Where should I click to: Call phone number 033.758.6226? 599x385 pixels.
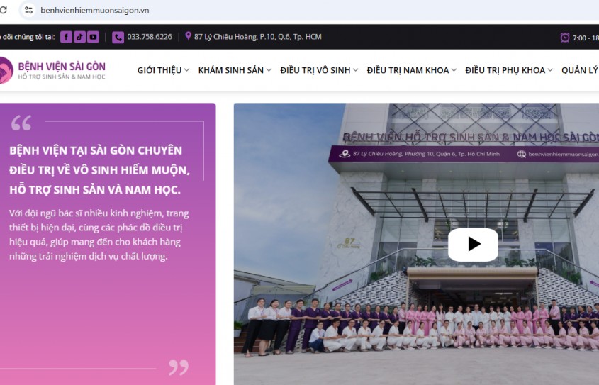150,37
